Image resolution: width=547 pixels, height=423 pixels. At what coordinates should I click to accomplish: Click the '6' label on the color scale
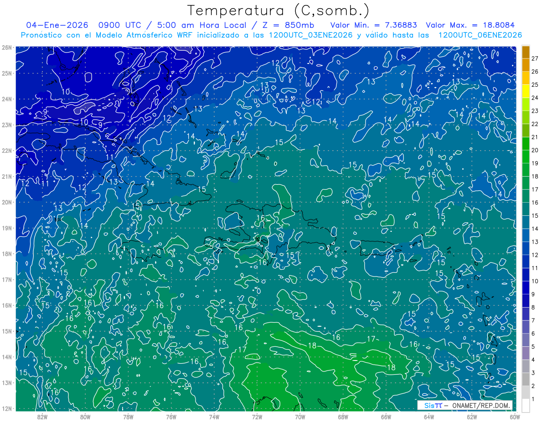(533, 334)
